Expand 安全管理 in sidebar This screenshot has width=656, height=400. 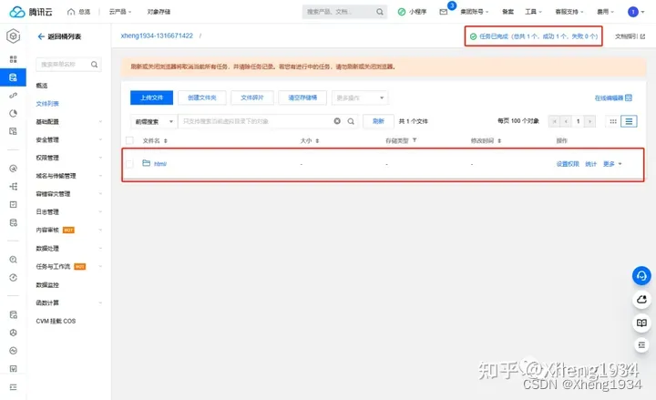[x=68, y=139]
